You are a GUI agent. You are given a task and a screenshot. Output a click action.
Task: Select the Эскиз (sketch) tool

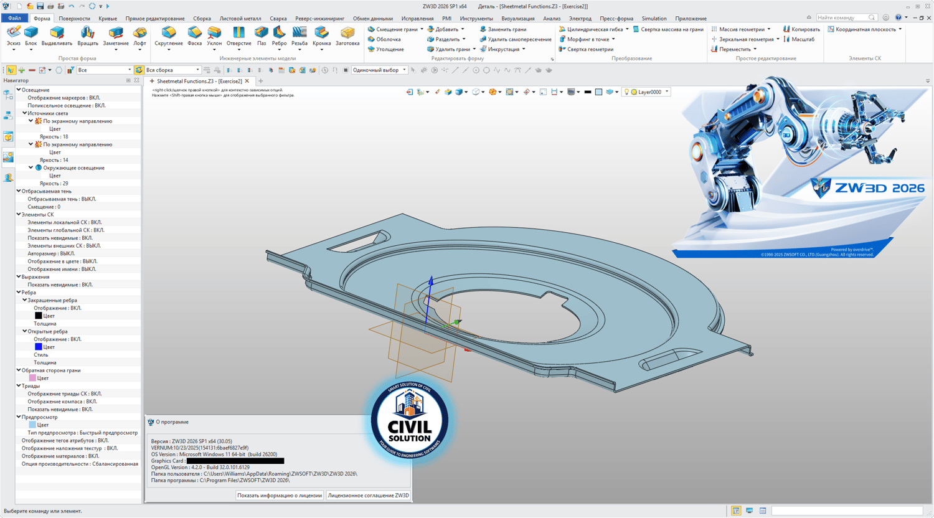[13, 36]
